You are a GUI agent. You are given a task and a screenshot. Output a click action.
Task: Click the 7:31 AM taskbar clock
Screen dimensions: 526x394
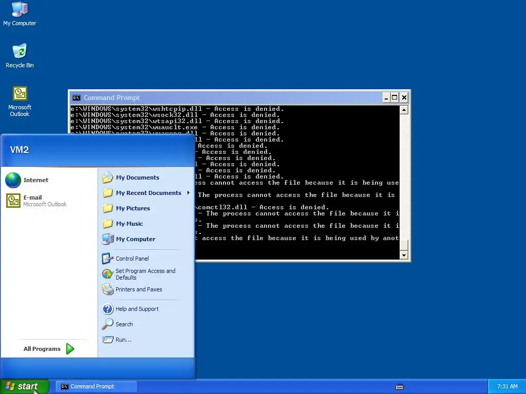(x=507, y=386)
